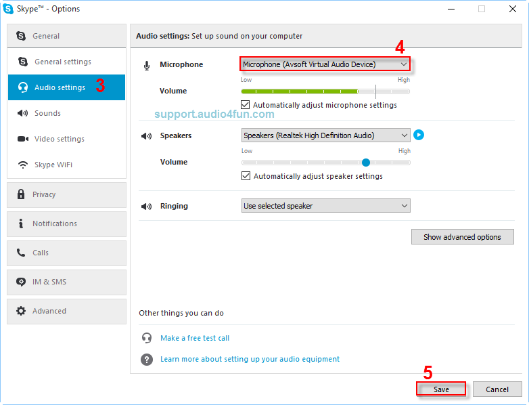Open the Privacy section
Screen dimensions: 529x405
pyautogui.click(x=66, y=195)
